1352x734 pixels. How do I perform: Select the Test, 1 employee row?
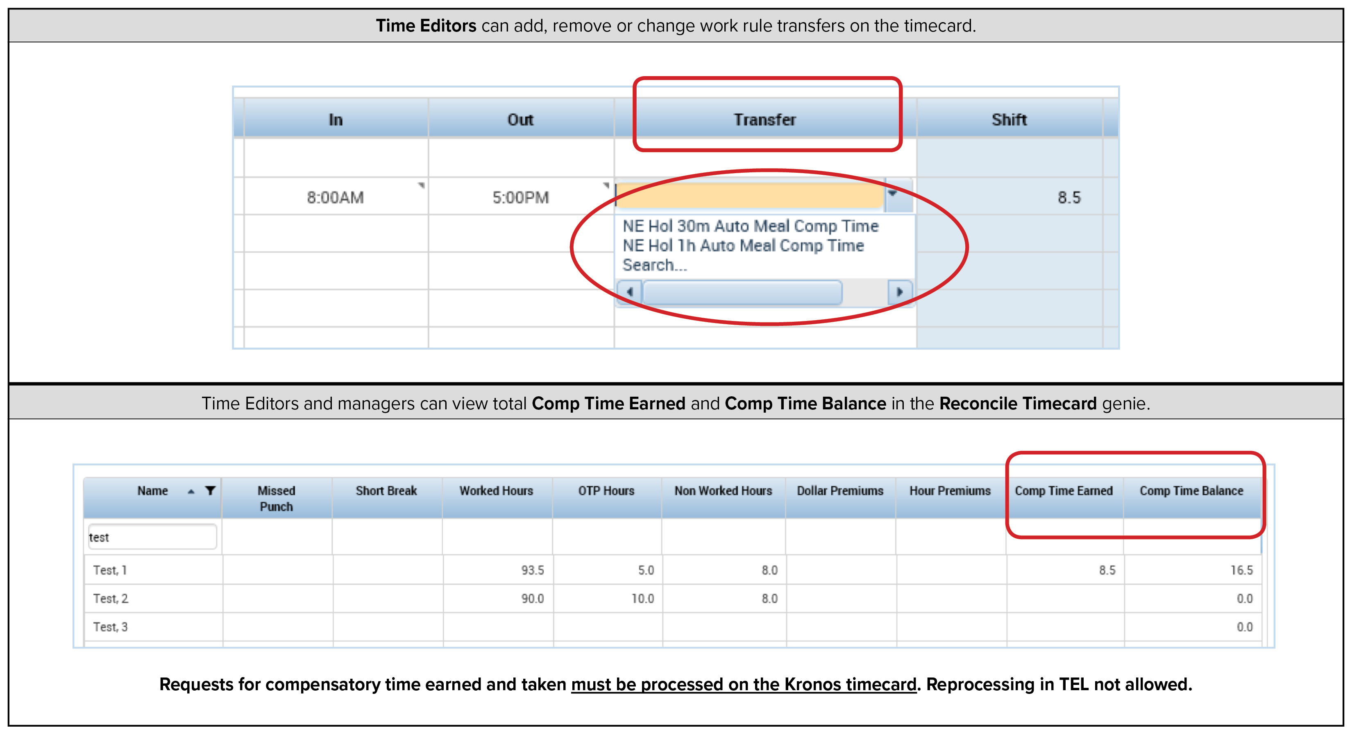coord(110,570)
